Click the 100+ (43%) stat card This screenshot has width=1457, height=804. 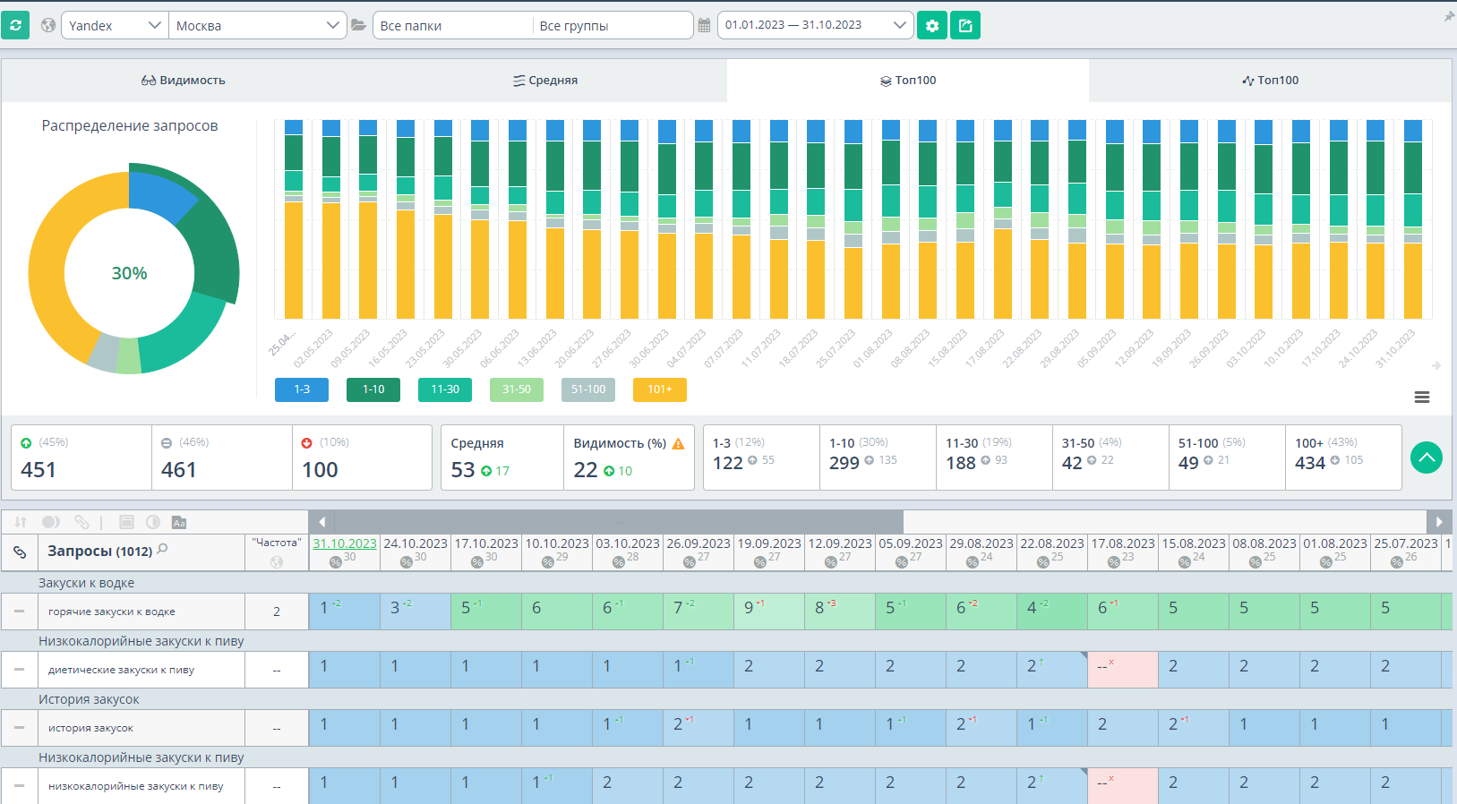coord(1343,458)
